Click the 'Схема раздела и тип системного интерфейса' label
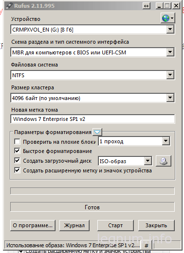 click(70, 42)
